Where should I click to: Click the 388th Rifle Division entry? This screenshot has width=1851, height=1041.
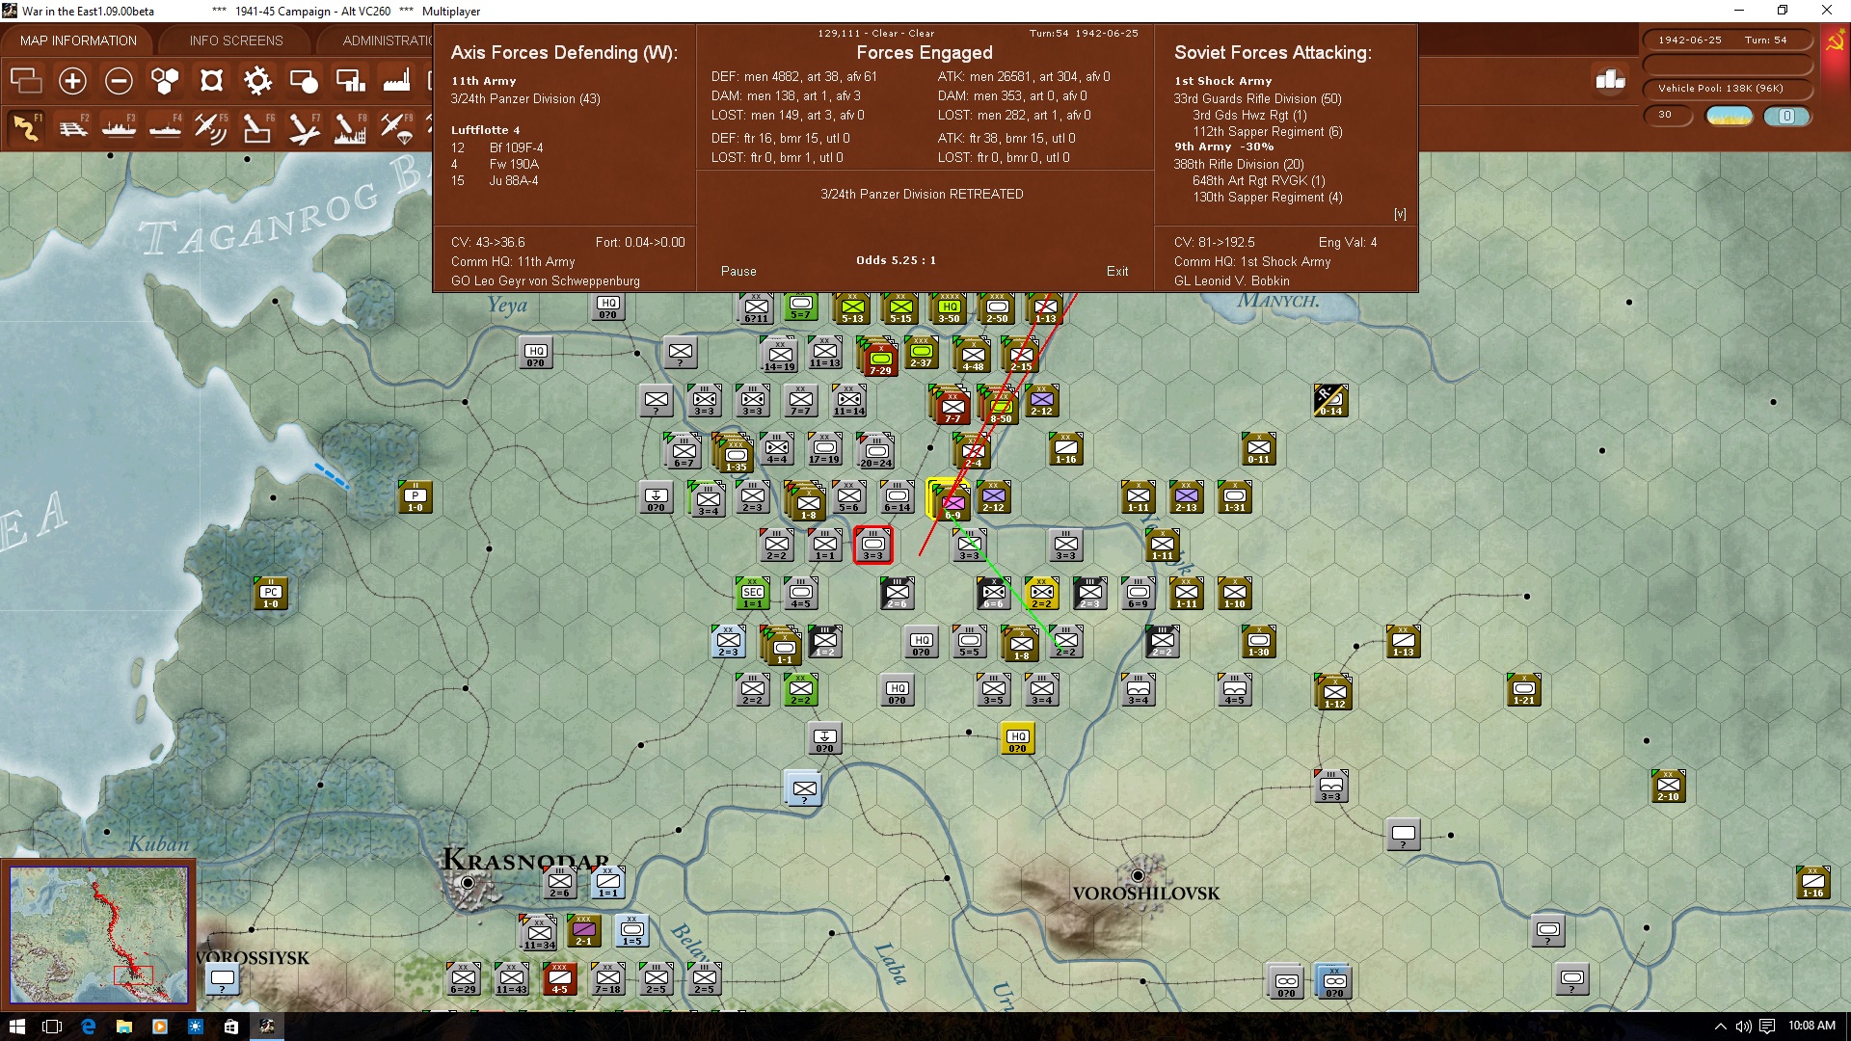(1239, 164)
